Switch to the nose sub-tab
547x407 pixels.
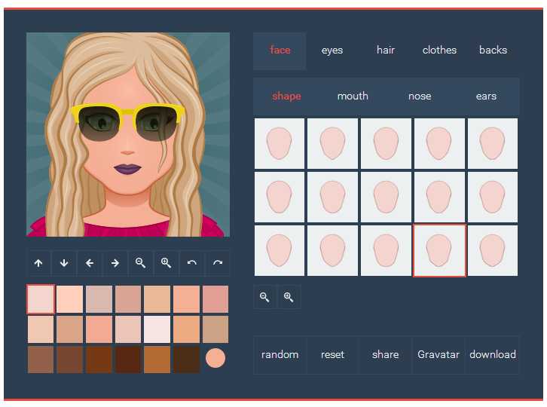[x=420, y=96]
